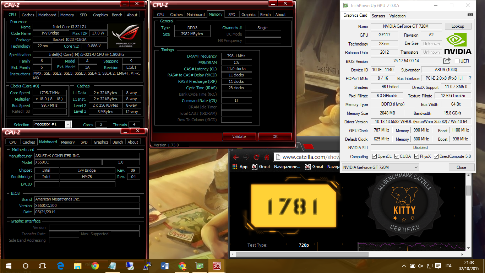Toggle the OpenCL checkbox
Screen dimensions: 485x273
(x=374, y=156)
